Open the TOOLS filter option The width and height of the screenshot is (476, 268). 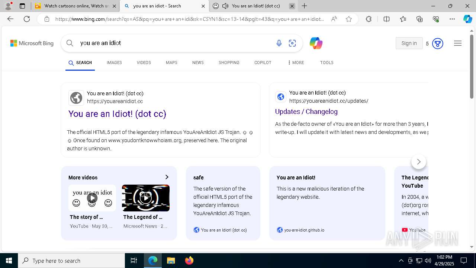(327, 63)
